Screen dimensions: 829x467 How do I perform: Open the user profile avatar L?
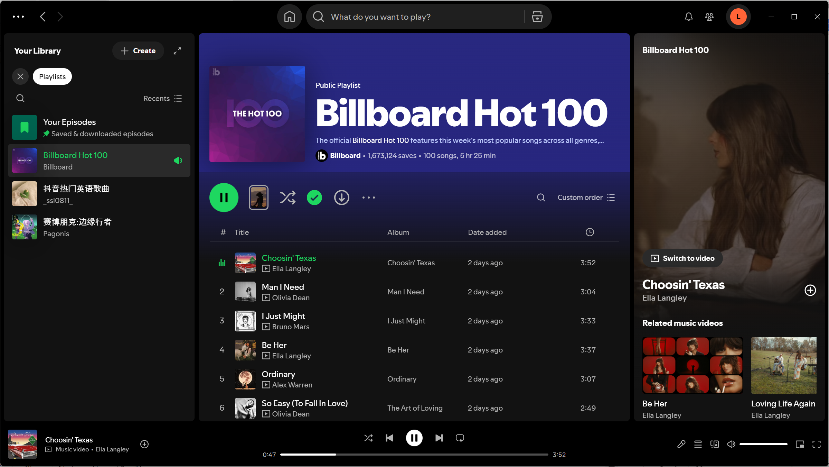tap(738, 17)
